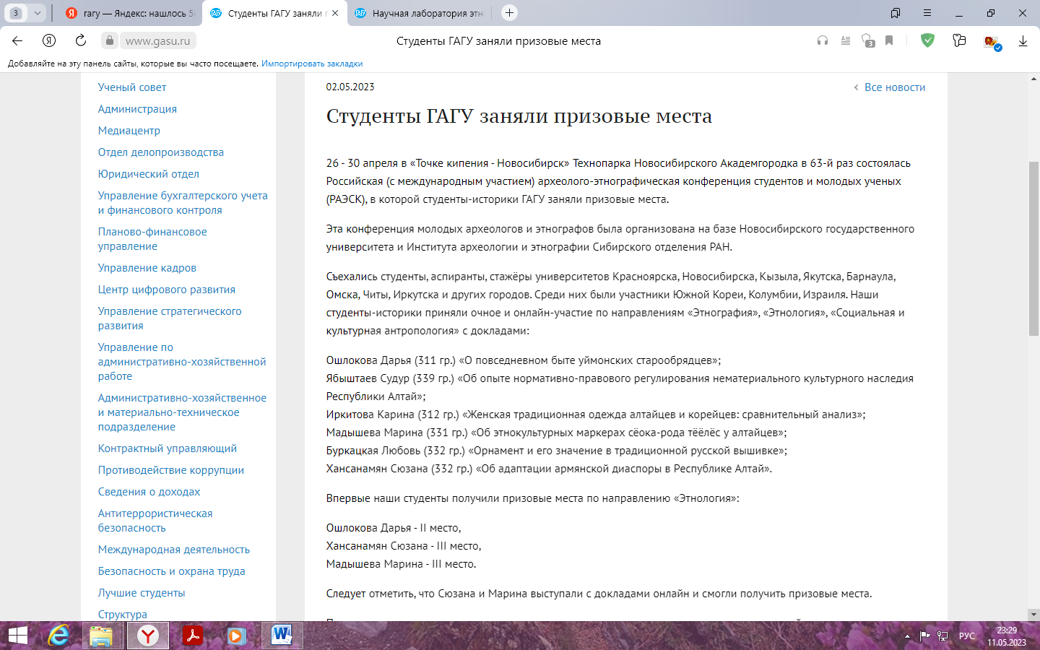Reload the page with the refresh icon

(x=81, y=40)
